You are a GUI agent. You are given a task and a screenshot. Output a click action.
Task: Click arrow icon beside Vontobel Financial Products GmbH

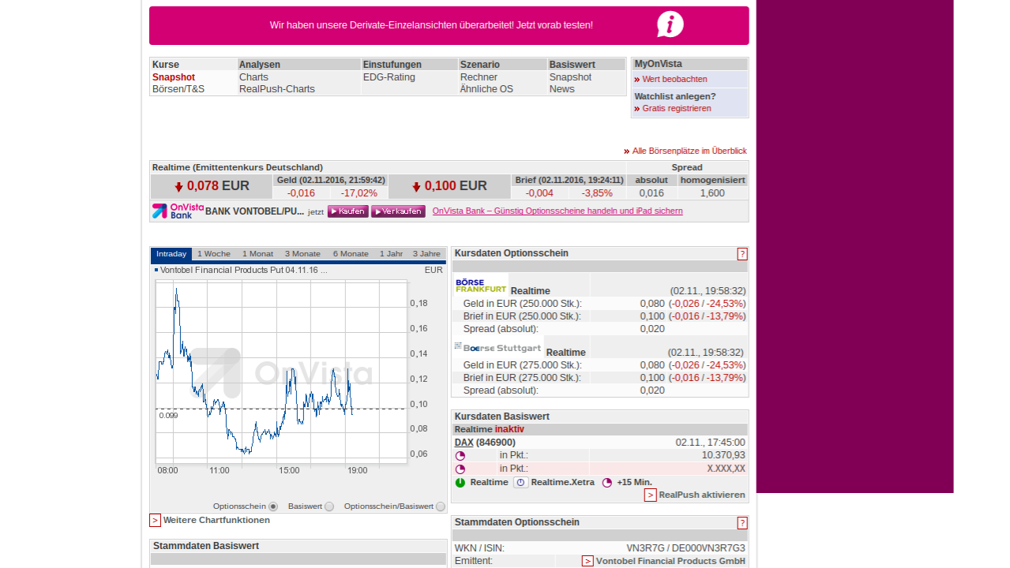(x=588, y=561)
